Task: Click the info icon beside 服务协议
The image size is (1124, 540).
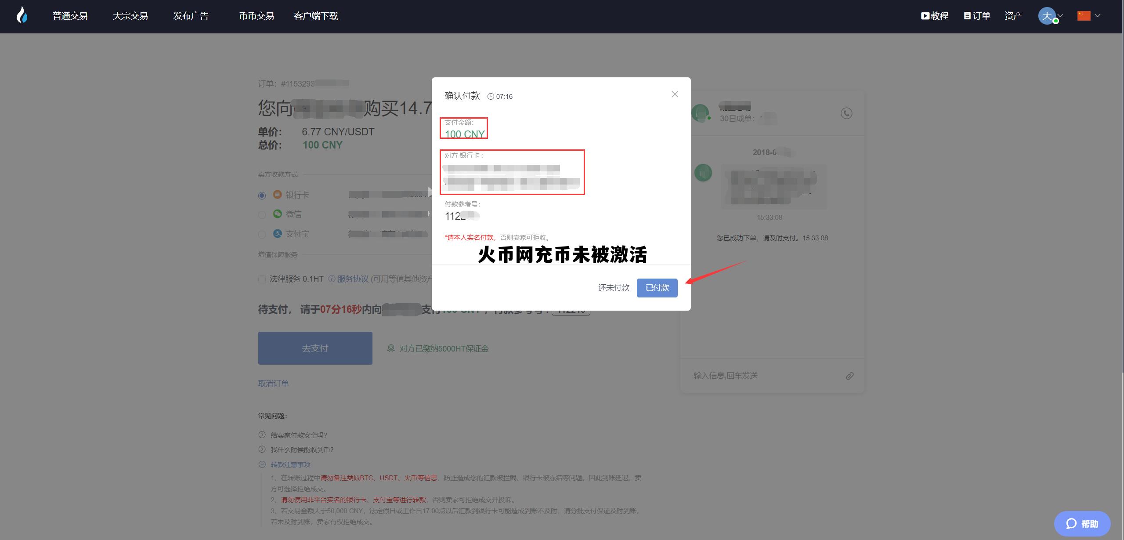Action: click(x=332, y=279)
